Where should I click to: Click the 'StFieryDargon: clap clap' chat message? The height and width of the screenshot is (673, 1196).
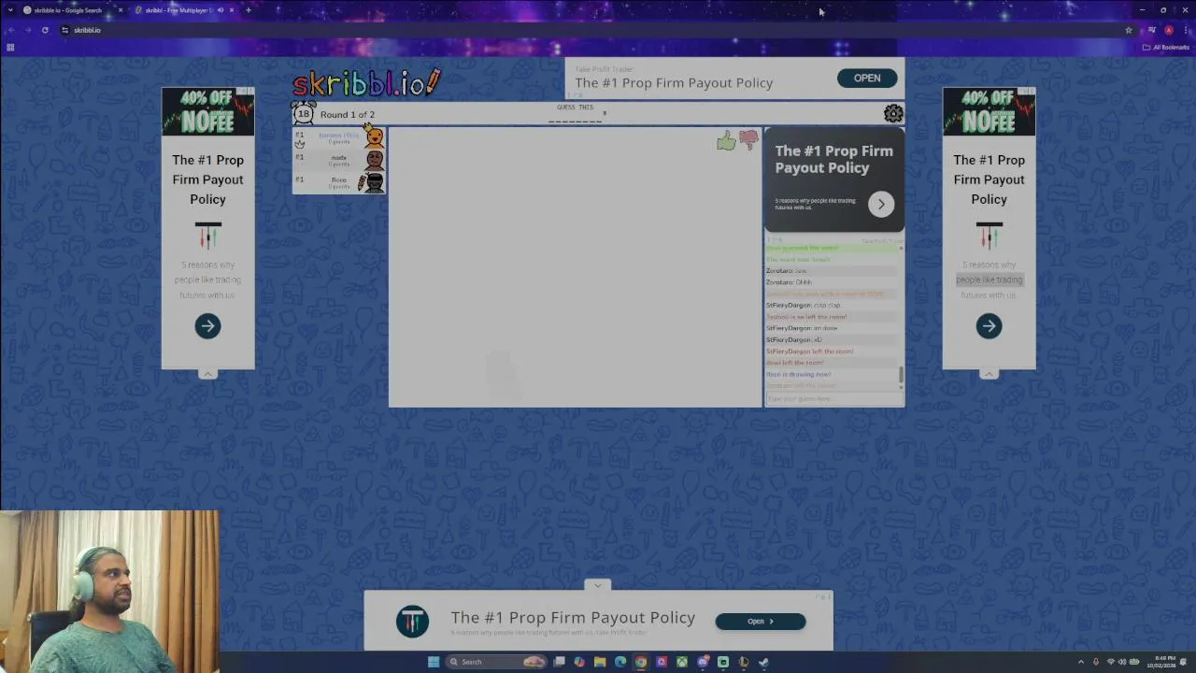(x=804, y=306)
